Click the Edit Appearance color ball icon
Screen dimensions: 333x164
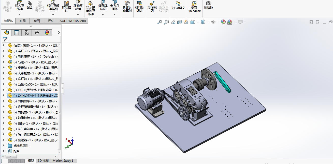(x=223, y=22)
